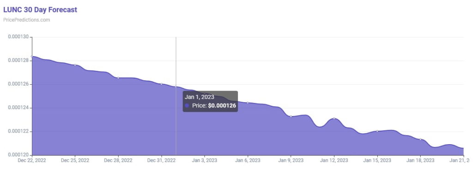Click the purple Price dot in tooltip

tap(187, 105)
